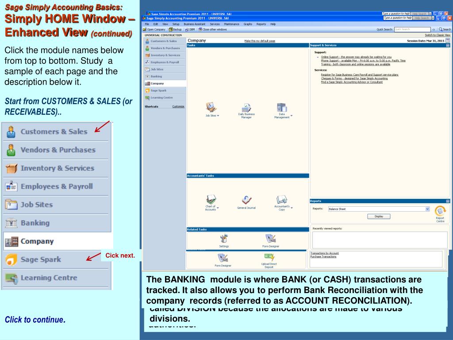Collapse the Reports panel

(448, 201)
